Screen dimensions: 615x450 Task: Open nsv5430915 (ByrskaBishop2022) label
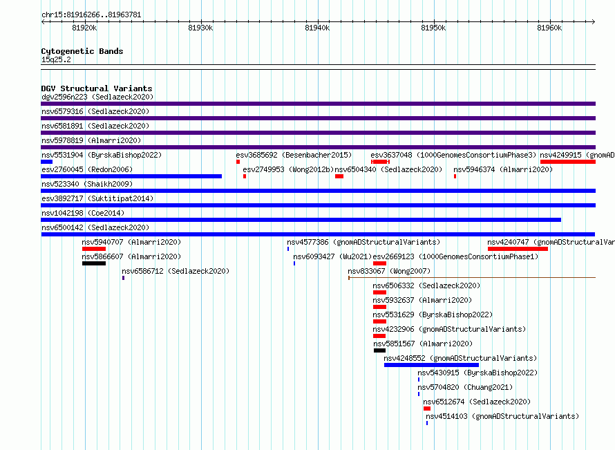(477, 373)
